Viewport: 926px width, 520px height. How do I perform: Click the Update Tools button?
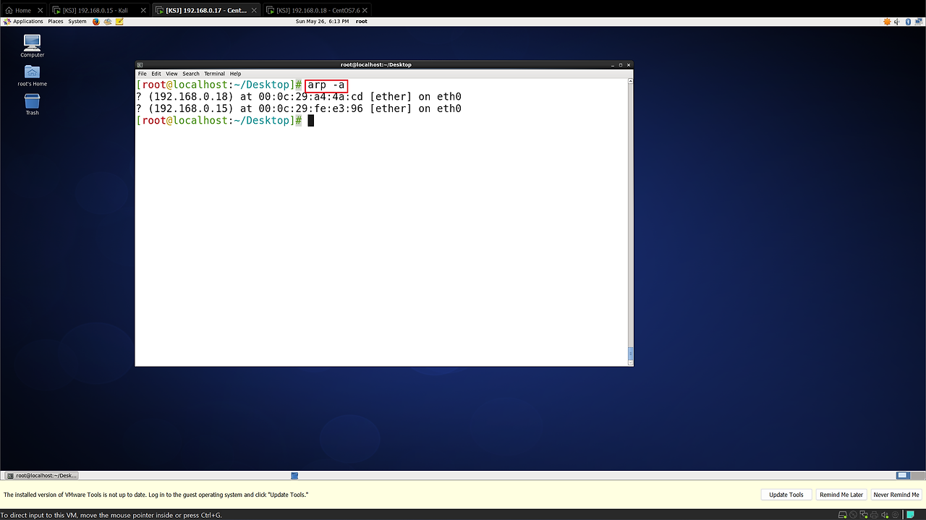coord(786,495)
